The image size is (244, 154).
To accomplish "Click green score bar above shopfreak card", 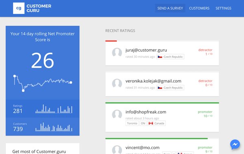I will click(162, 103).
